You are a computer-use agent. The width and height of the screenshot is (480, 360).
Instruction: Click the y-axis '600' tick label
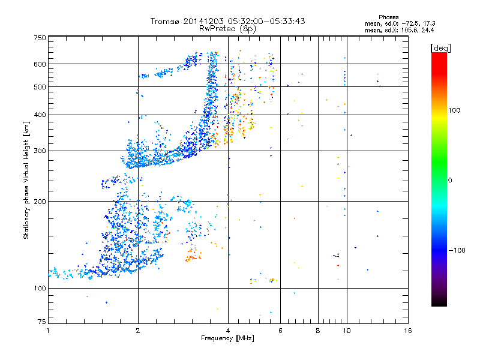[40, 64]
